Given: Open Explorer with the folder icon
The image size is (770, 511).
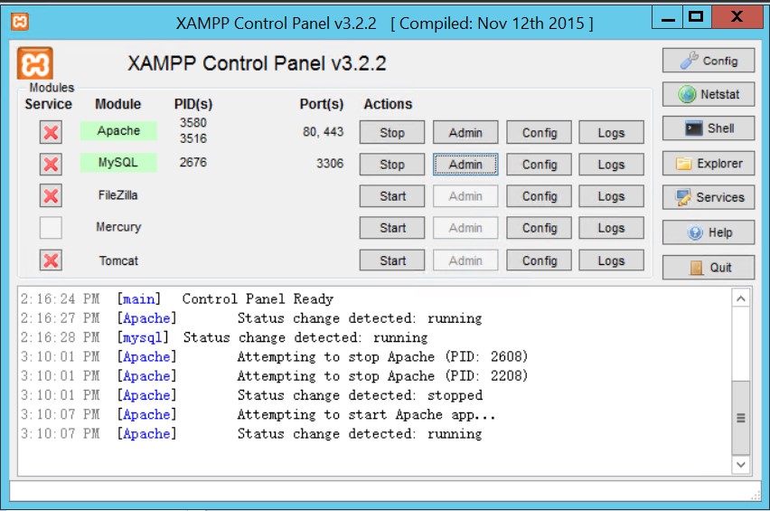Looking at the screenshot, I should (709, 164).
